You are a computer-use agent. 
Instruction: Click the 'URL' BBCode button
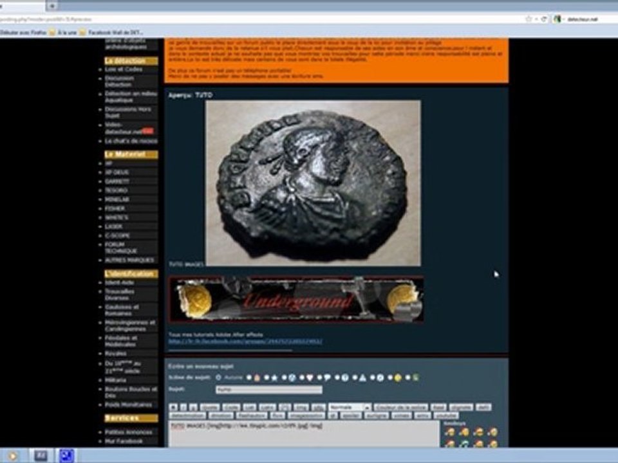pyautogui.click(x=319, y=408)
